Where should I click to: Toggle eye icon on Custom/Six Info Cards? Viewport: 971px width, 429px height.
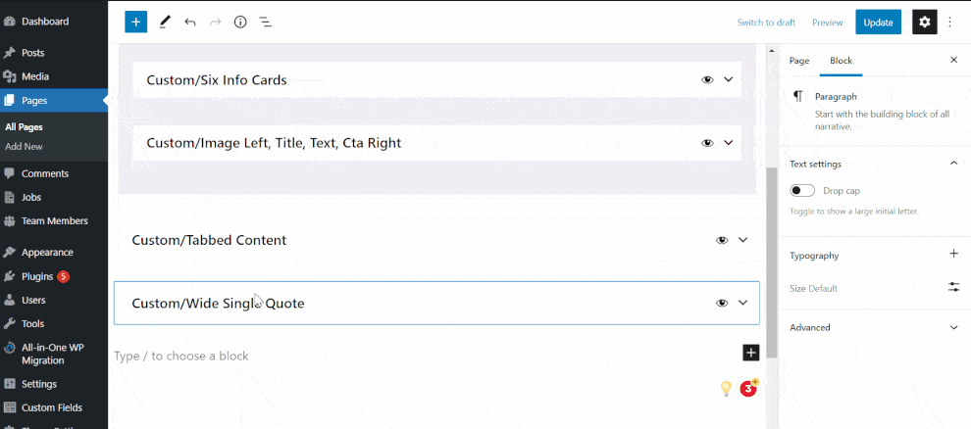click(707, 79)
